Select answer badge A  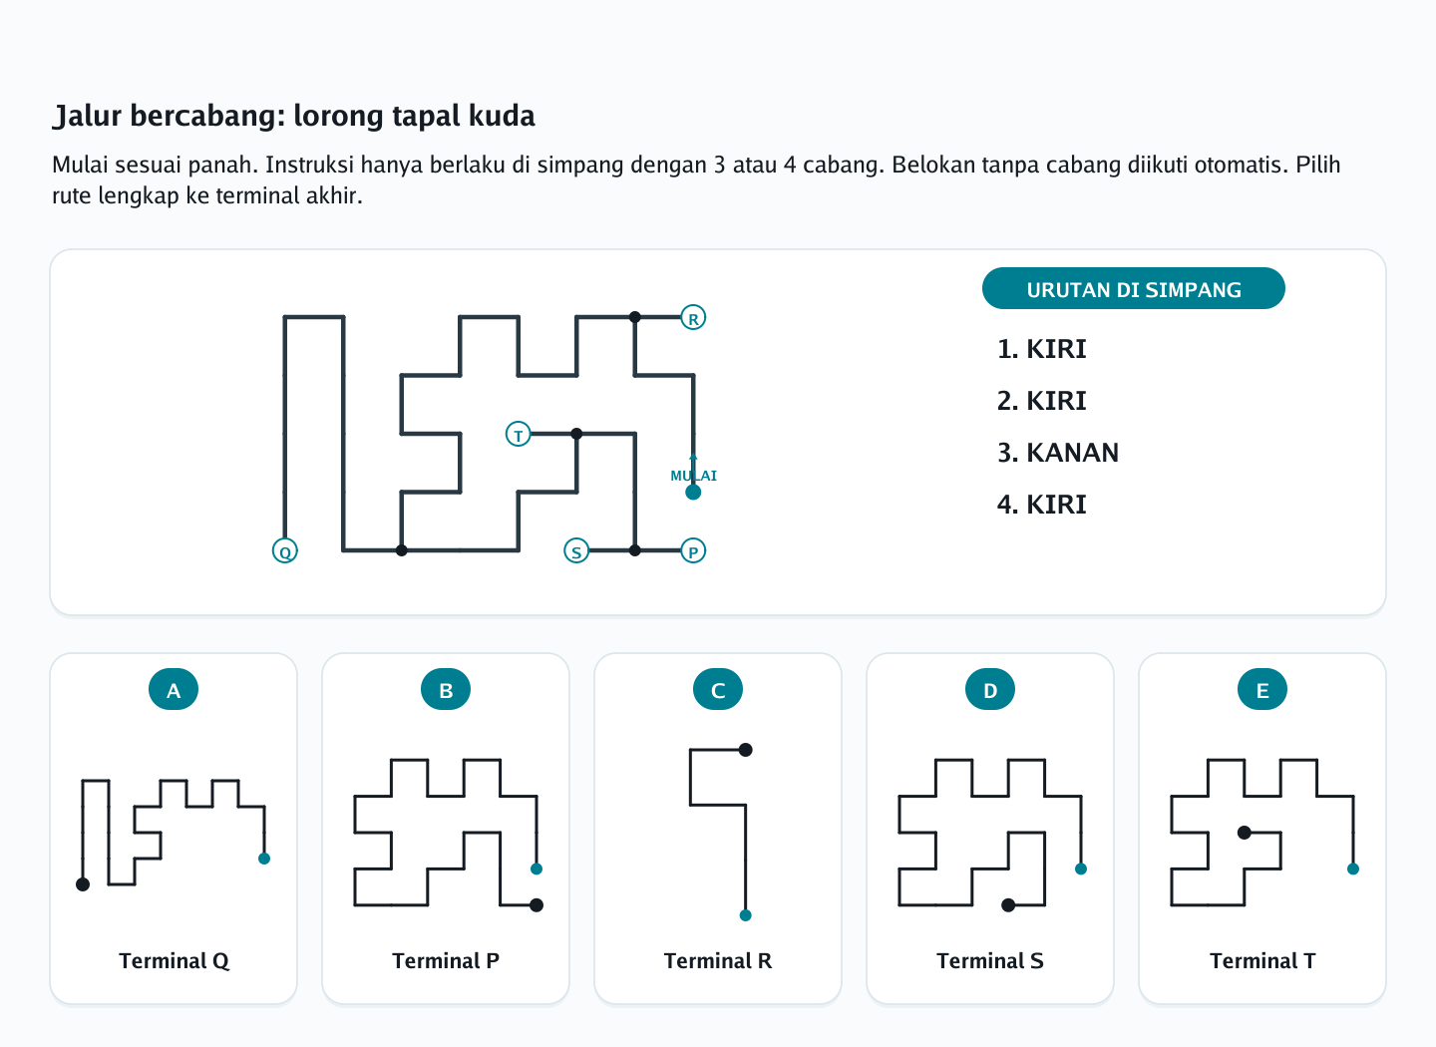(174, 690)
